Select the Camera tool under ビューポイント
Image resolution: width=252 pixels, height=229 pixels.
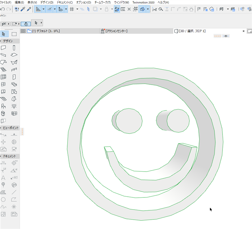click(14, 149)
